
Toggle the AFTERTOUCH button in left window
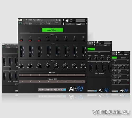tap(10, 69)
